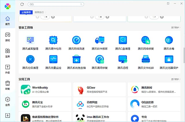Select the 百度网盘 app icon
Image resolution: width=185 pixels, height=122 pixels.
pos(80,105)
